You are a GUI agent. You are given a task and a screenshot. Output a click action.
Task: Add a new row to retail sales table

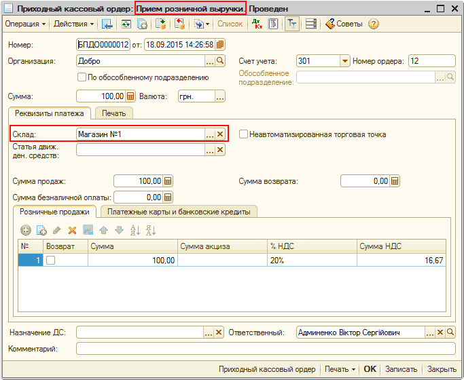pyautogui.click(x=26, y=230)
